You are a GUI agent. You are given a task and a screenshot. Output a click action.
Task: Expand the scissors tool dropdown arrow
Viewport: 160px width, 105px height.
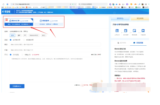pyautogui.click(x=124, y=4)
